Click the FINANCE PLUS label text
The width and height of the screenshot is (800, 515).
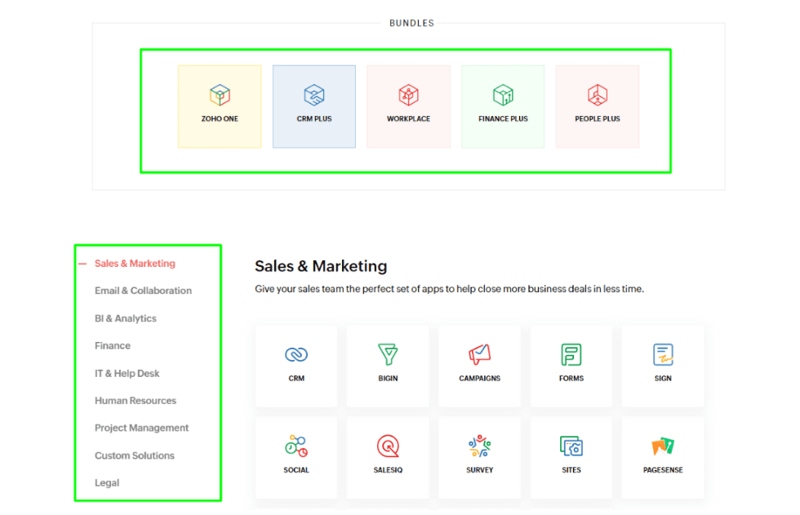click(x=503, y=119)
